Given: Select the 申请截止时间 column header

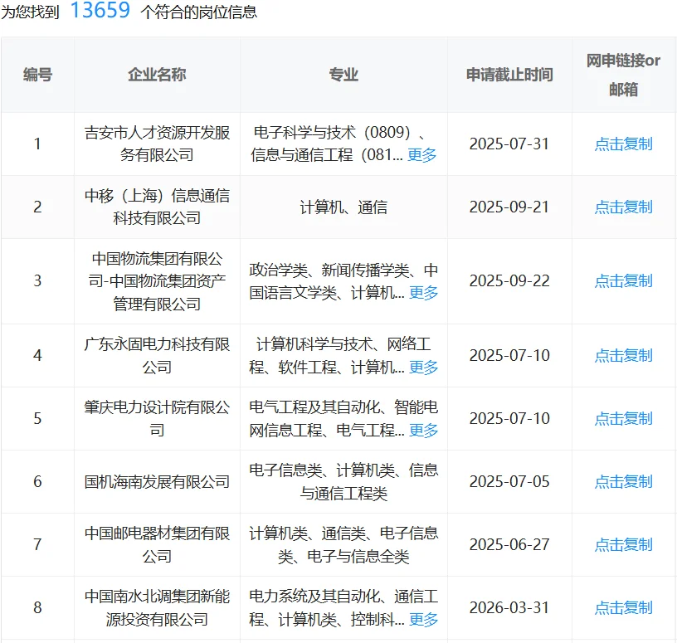Looking at the screenshot, I should [x=509, y=75].
